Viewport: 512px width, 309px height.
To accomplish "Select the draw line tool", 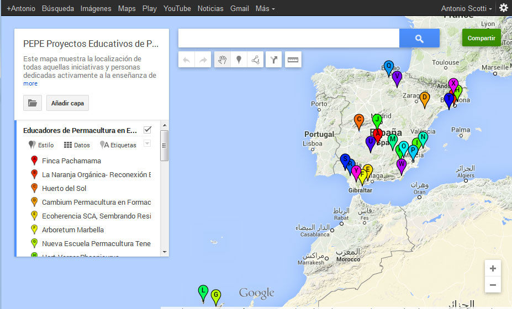I will (255, 60).
